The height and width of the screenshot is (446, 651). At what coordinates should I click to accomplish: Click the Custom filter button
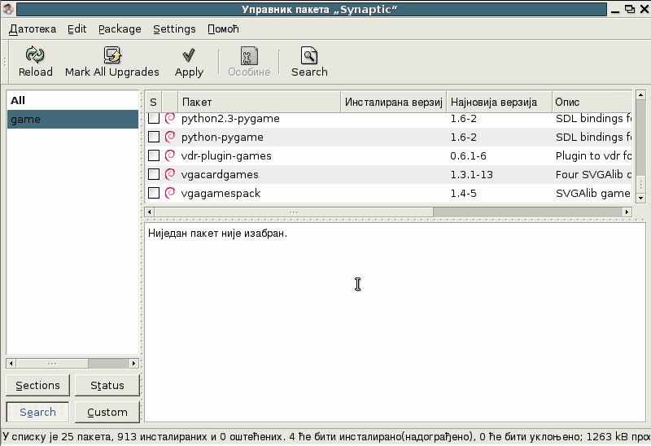(x=107, y=412)
